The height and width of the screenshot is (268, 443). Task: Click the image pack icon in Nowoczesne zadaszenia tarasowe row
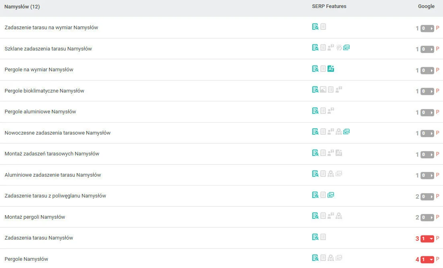click(346, 131)
